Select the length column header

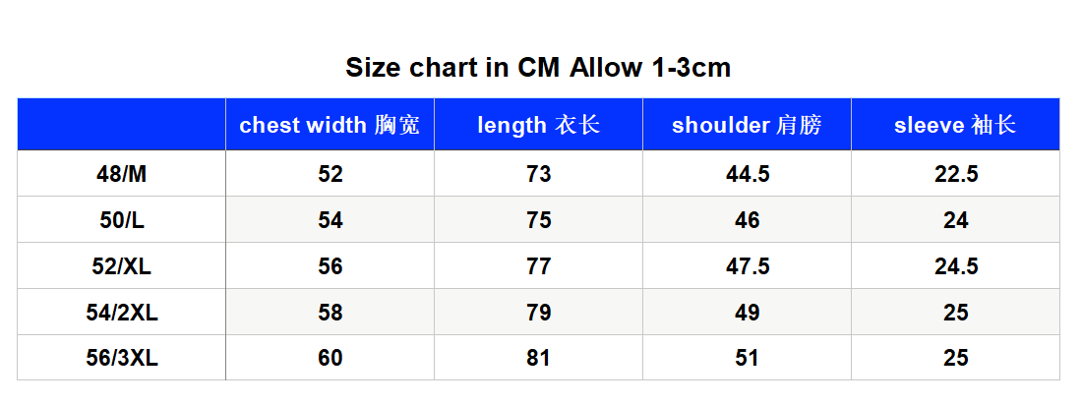pos(538,125)
